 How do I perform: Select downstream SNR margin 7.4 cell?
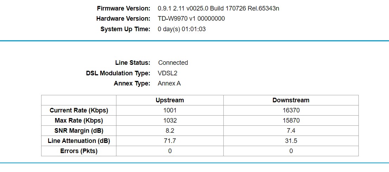[291, 131]
